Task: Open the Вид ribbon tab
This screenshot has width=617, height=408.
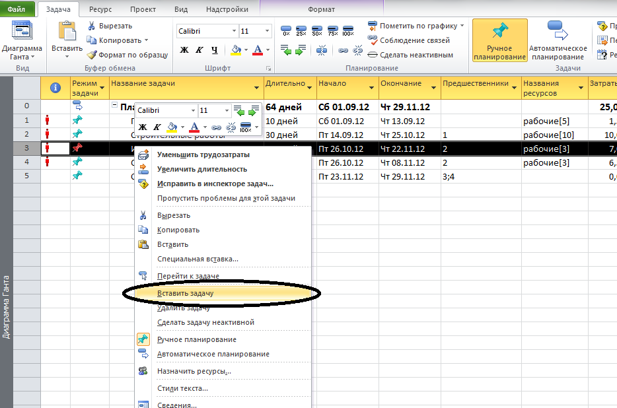Action: click(181, 9)
